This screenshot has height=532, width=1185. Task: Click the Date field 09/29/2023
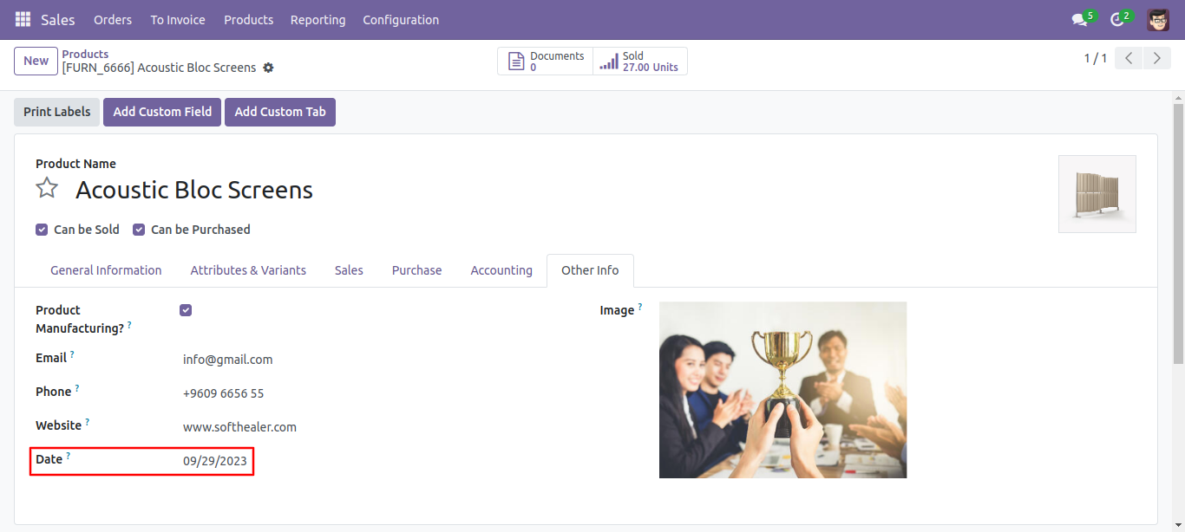215,461
